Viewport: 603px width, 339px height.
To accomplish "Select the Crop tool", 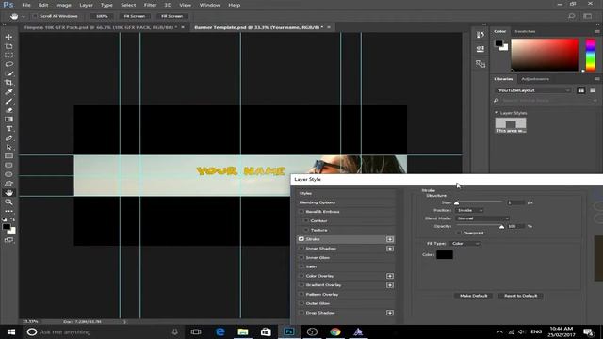I will click(8, 83).
